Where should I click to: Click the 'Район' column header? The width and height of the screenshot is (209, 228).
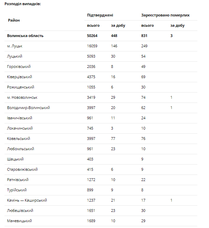click(14, 20)
